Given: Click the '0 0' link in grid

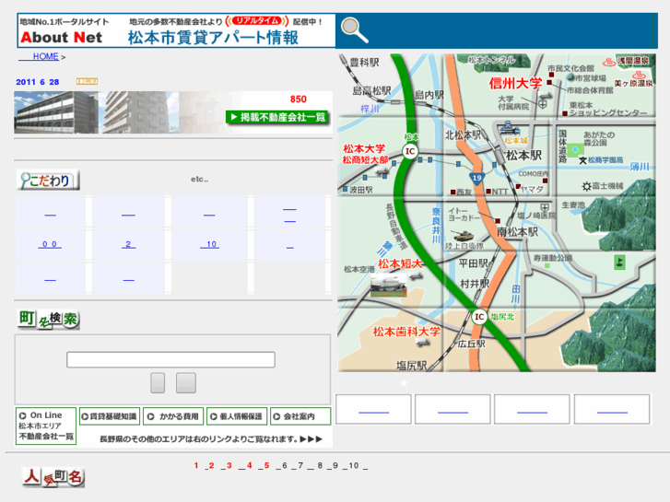Looking at the screenshot, I should coord(50,244).
